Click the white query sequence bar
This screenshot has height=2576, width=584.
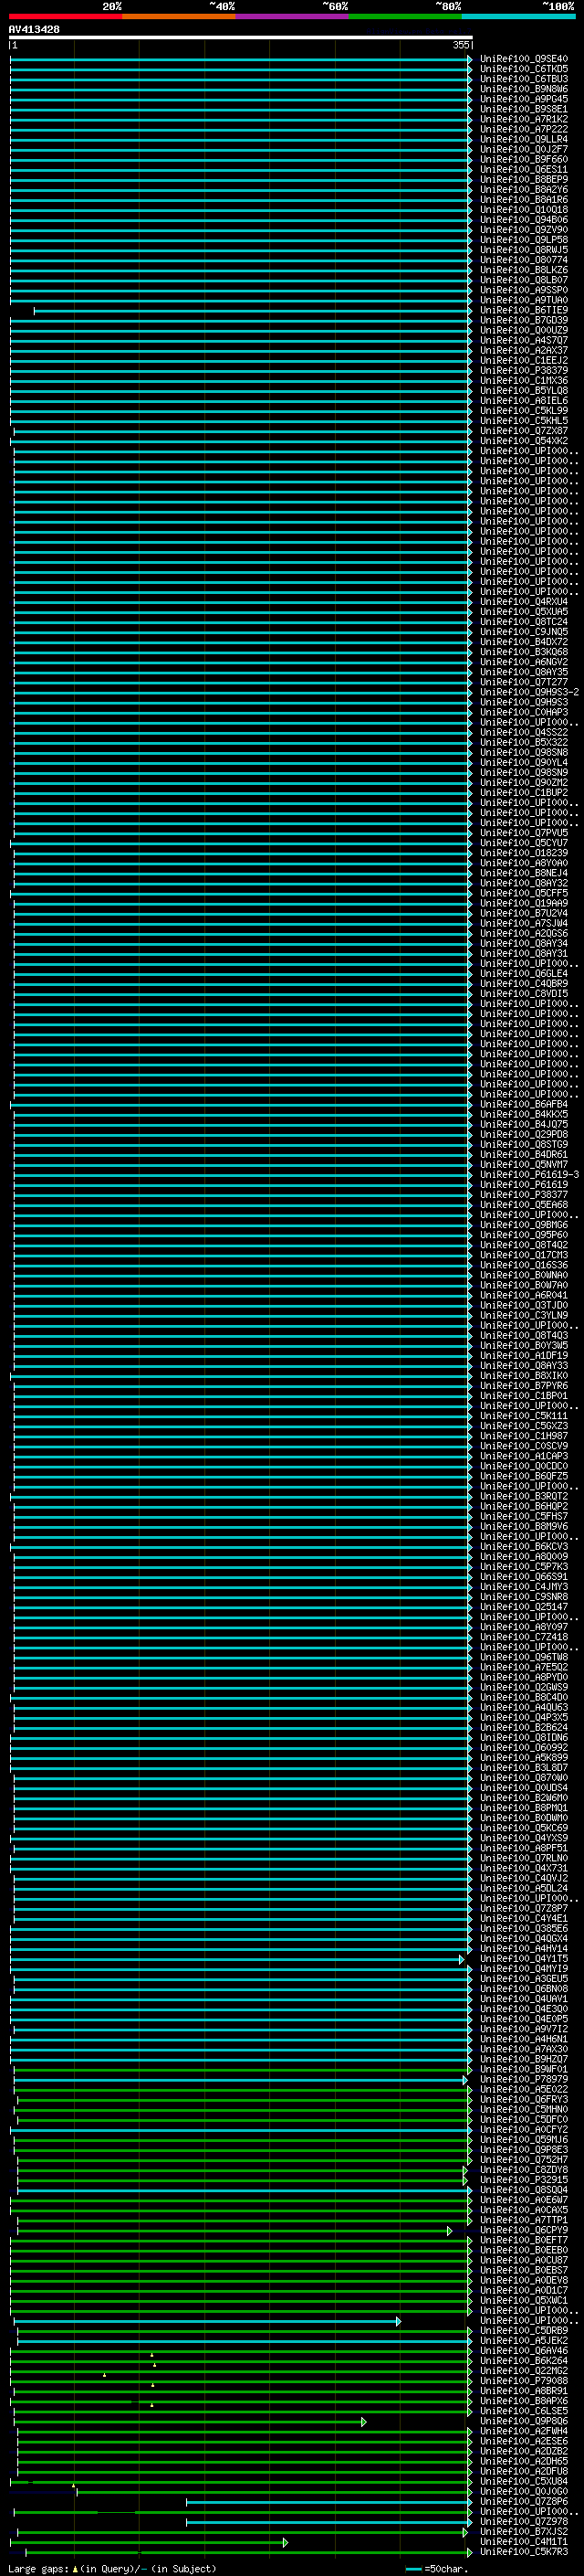point(241,38)
